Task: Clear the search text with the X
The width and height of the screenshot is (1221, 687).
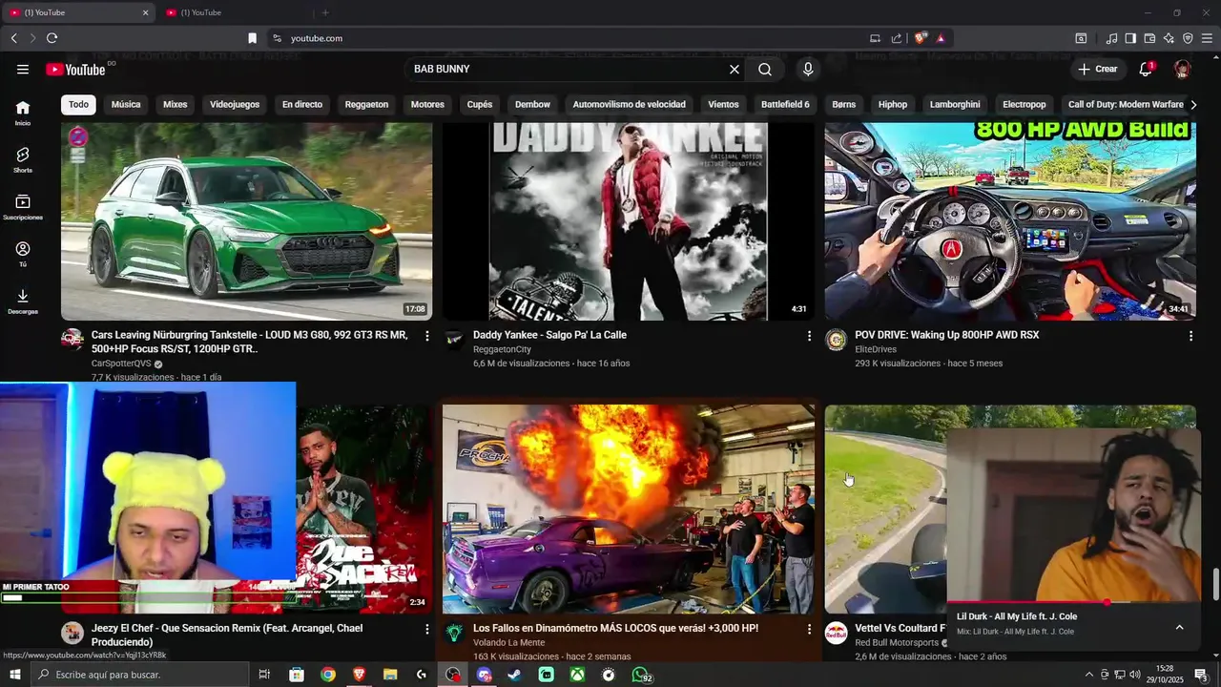Action: pos(735,69)
